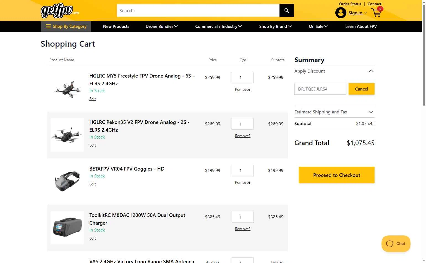Screen dimensions: 426x263
Task: Click the page vertical scrollbar
Action: point(424,55)
